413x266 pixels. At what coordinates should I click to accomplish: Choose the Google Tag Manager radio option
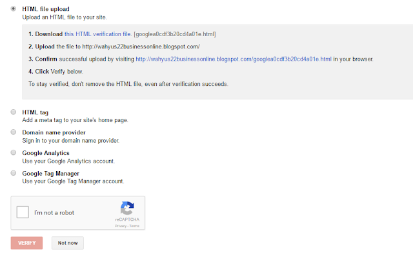13,173
